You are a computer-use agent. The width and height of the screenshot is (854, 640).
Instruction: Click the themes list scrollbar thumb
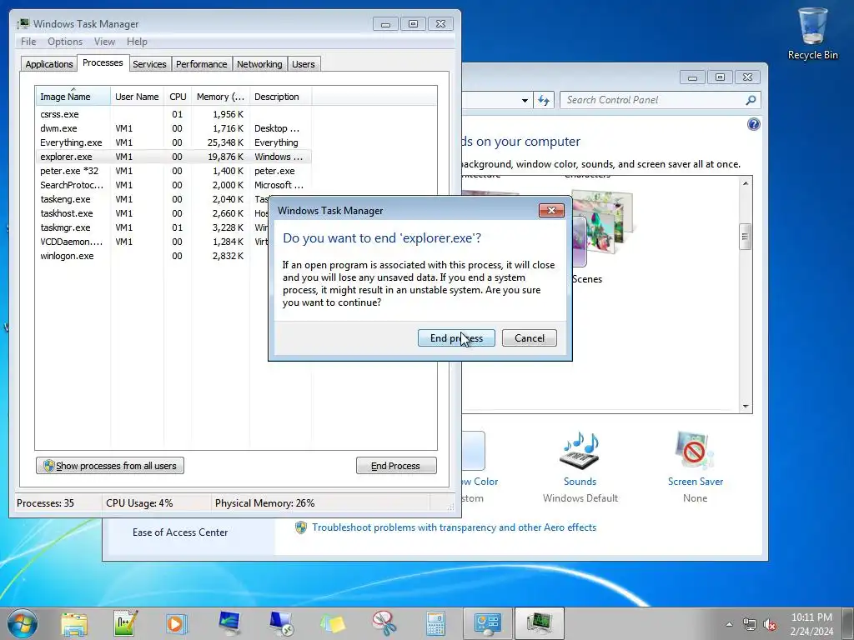745,237
